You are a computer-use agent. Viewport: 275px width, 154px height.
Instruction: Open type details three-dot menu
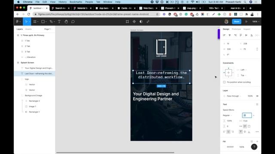257,132
